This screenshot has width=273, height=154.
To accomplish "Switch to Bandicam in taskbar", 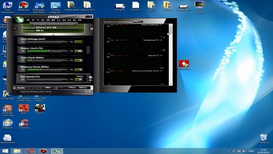I will [x=44, y=151].
